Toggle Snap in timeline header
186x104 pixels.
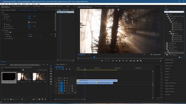(60, 69)
